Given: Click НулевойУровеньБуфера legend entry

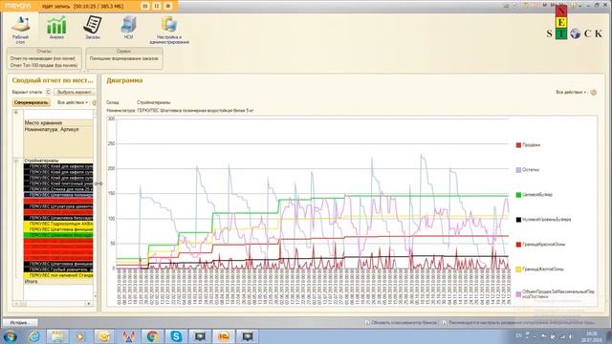Looking at the screenshot, I should coord(543,220).
